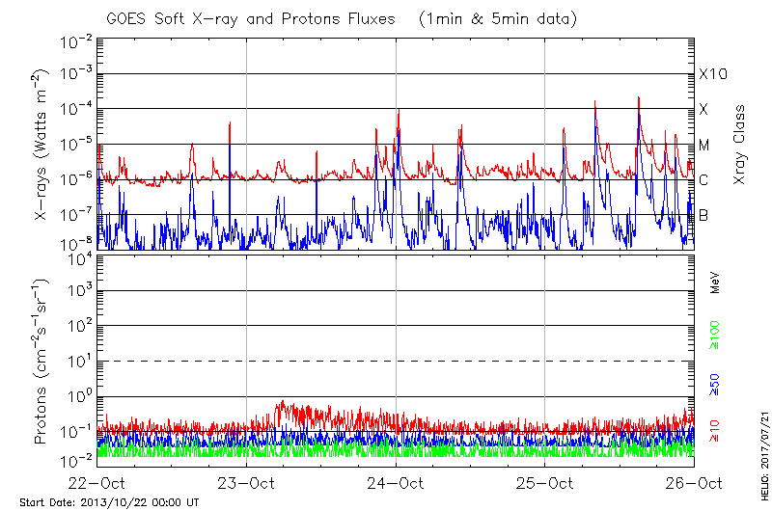Click the 25-Oct date tick label

[x=544, y=483]
